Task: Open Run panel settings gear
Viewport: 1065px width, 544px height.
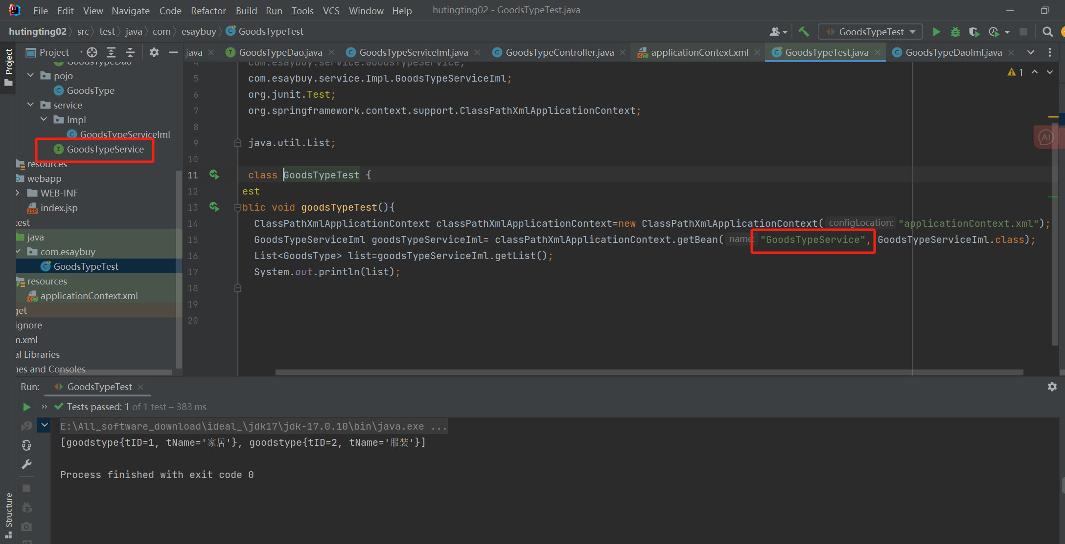Action: (x=1052, y=387)
